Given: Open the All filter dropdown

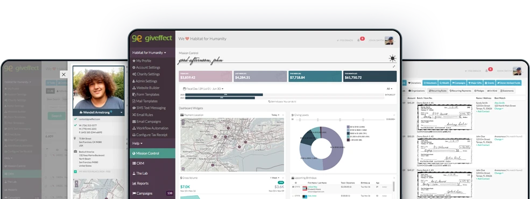Looking at the screenshot, I should click(390, 89).
